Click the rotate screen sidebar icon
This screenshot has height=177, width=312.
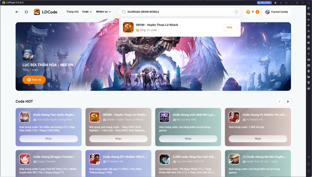click(x=309, y=88)
